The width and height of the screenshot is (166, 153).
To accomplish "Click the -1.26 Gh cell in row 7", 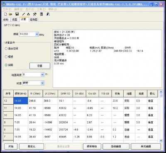I will (79, 137).
